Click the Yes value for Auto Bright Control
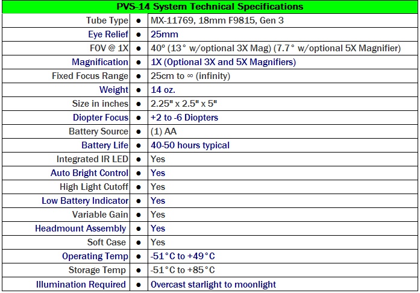Viewport: 420px width, 293px height. 158,173
